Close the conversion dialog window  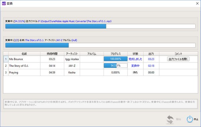point(197,3)
